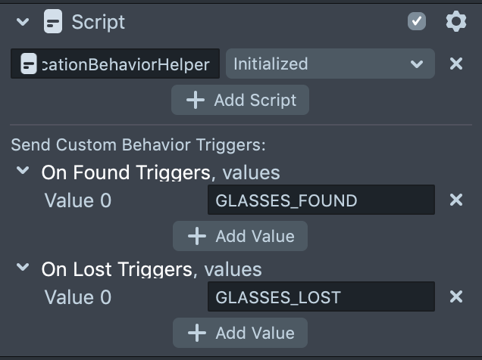Add a value under On Lost Triggers
The image size is (482, 360).
240,333
